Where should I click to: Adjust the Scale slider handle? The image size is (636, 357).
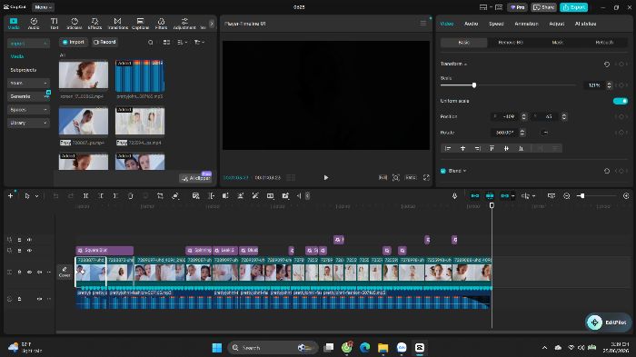[x=473, y=85]
